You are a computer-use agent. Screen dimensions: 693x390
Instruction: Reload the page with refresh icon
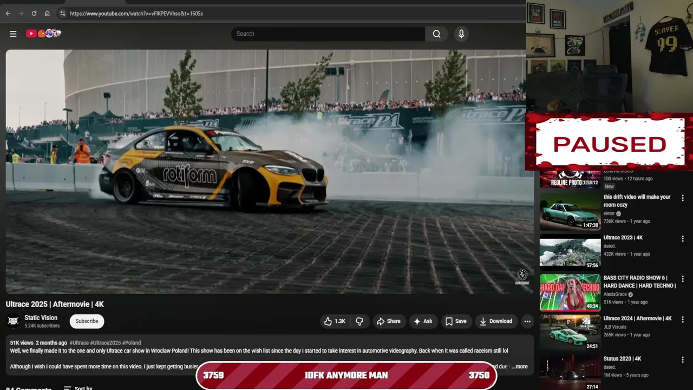[34, 13]
